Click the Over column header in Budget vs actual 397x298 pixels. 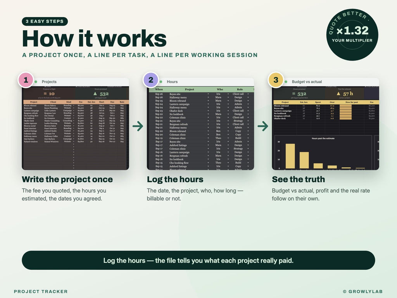[332, 102]
